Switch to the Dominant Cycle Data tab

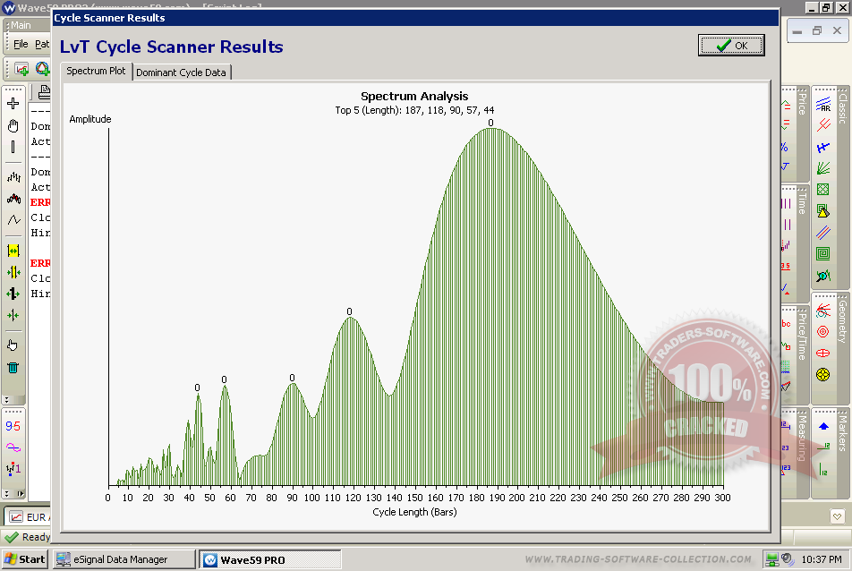click(181, 72)
